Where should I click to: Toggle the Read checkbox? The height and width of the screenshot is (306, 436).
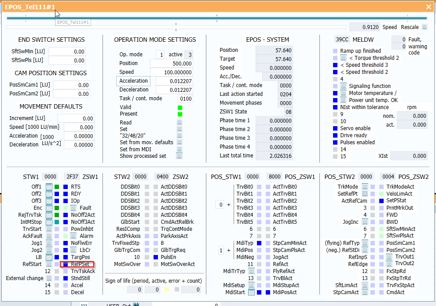(180, 122)
